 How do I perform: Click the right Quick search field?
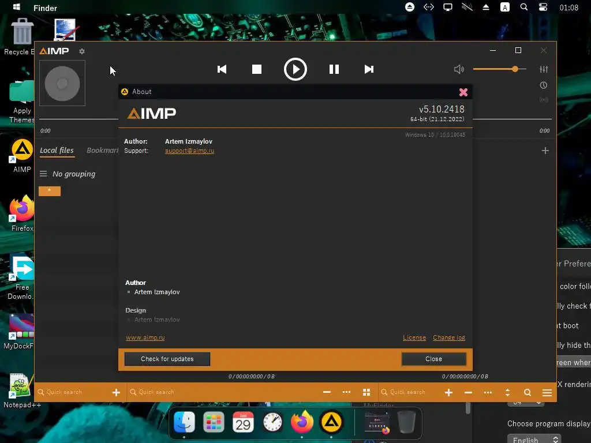click(410, 392)
